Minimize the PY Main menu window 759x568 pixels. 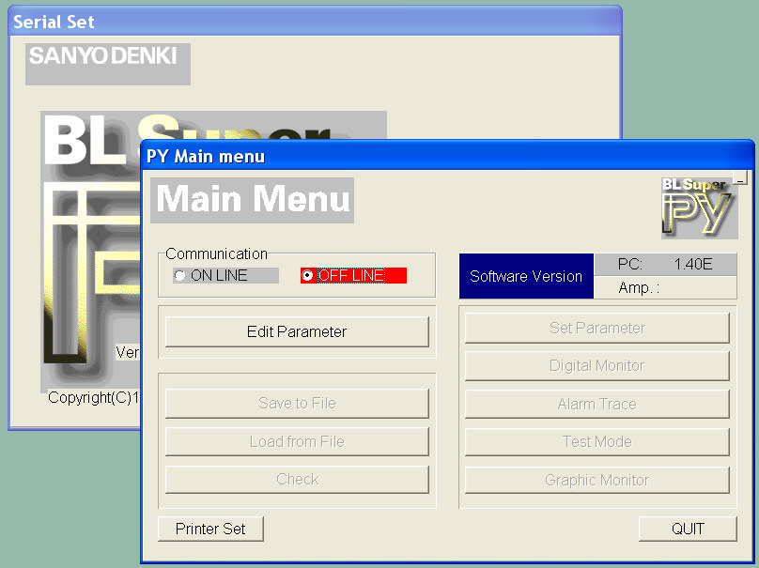[x=739, y=177]
